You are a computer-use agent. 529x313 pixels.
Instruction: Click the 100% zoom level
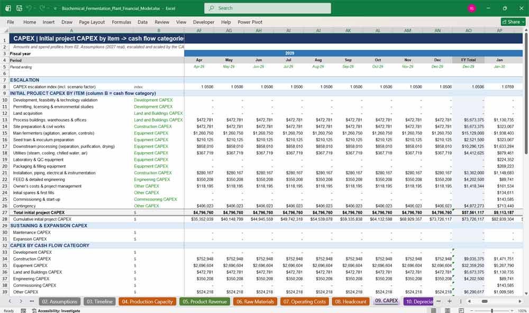click(x=522, y=311)
